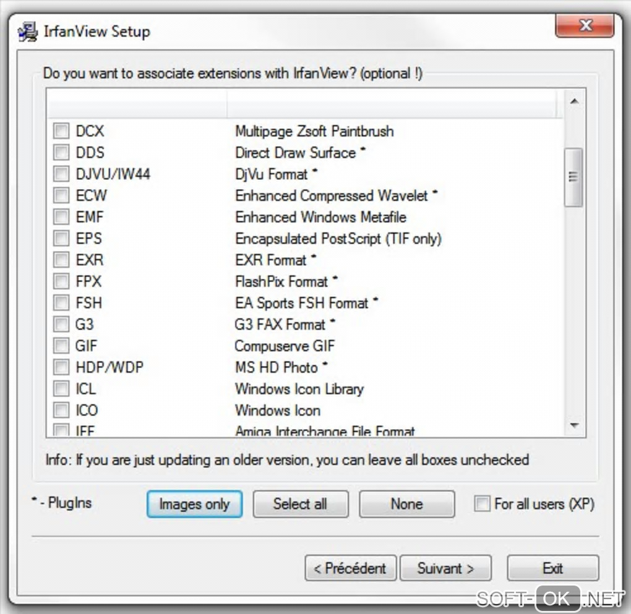Enable the DJVU/IW44 association checkbox
Image resolution: width=631 pixels, height=614 pixels.
click(x=61, y=174)
